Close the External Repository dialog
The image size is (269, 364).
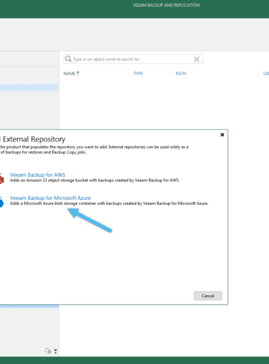222,134
